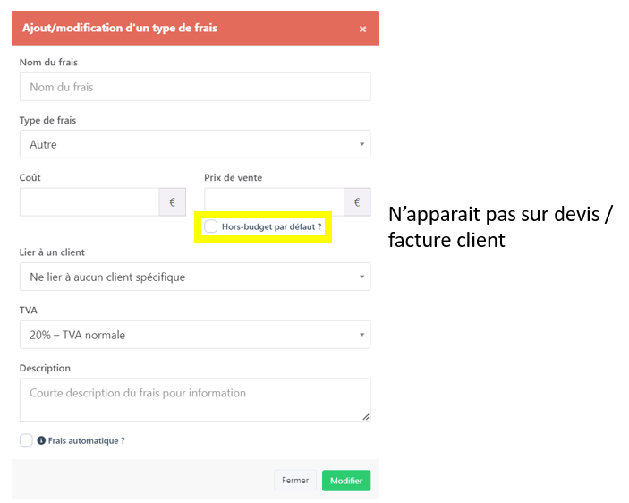This screenshot has height=503, width=629.
Task: Click the euro symbol beside Prix de vente
Action: pyautogui.click(x=357, y=202)
